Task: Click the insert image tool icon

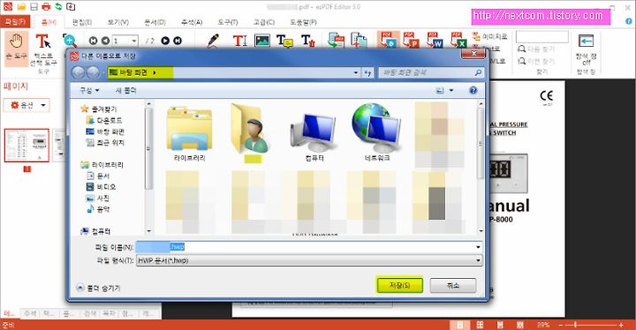Action: (262, 41)
